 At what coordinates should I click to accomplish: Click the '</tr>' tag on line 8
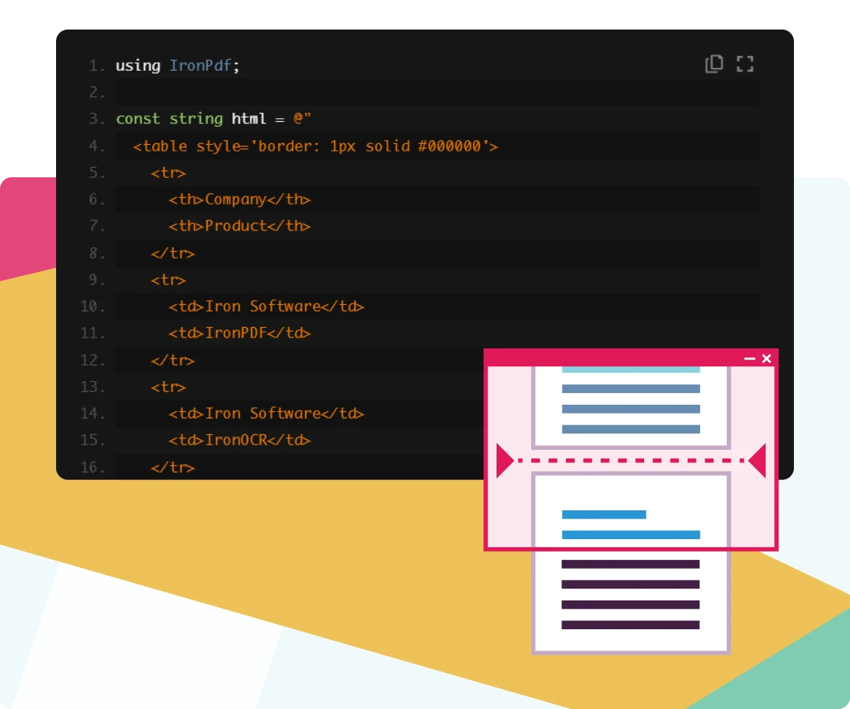(x=173, y=253)
